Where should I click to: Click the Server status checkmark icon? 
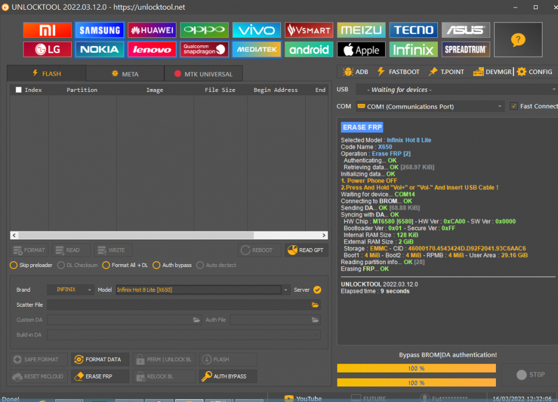pos(317,290)
